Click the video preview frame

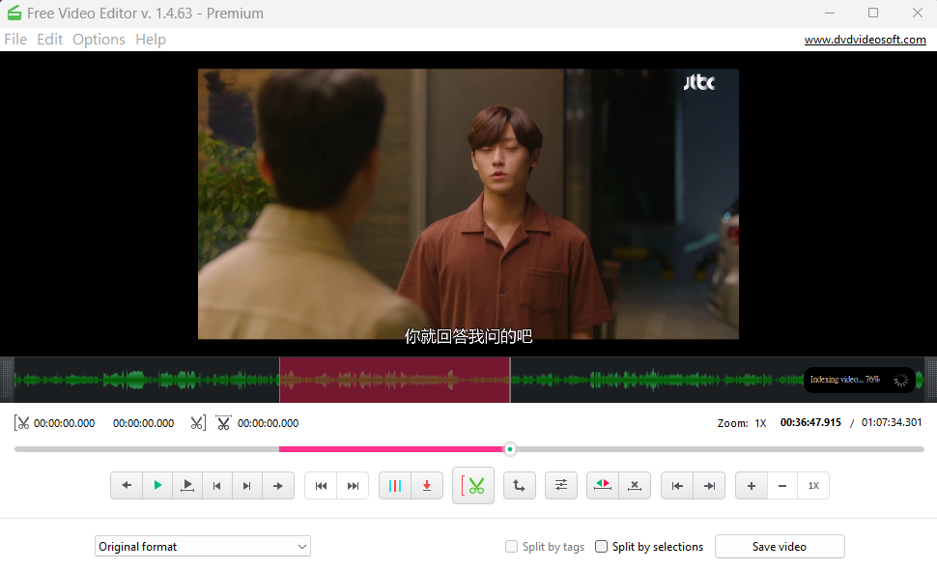coord(468,204)
